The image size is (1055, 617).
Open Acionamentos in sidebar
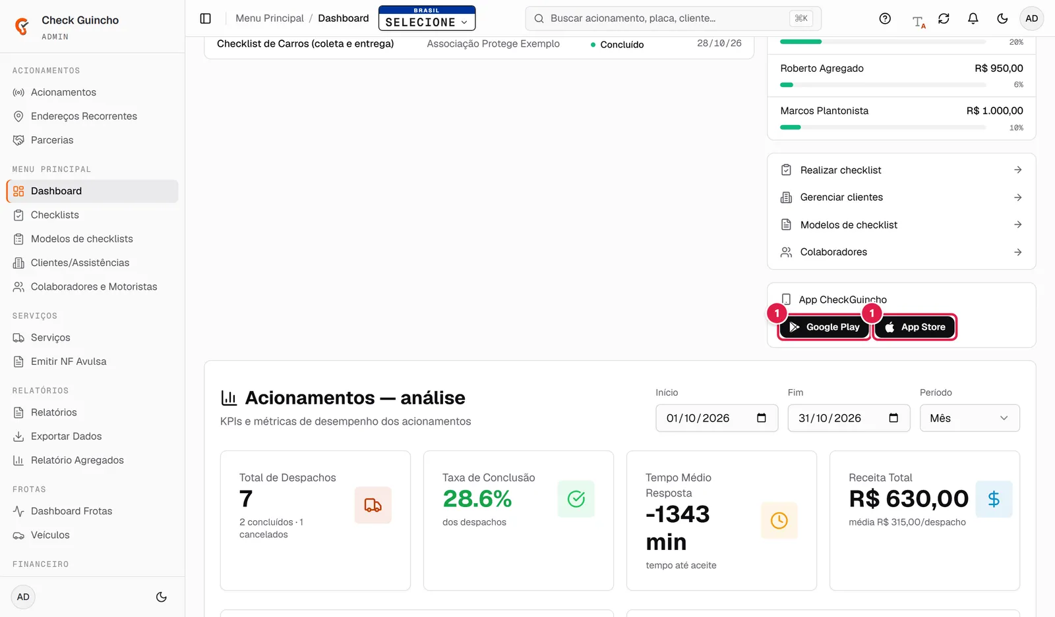pyautogui.click(x=92, y=92)
